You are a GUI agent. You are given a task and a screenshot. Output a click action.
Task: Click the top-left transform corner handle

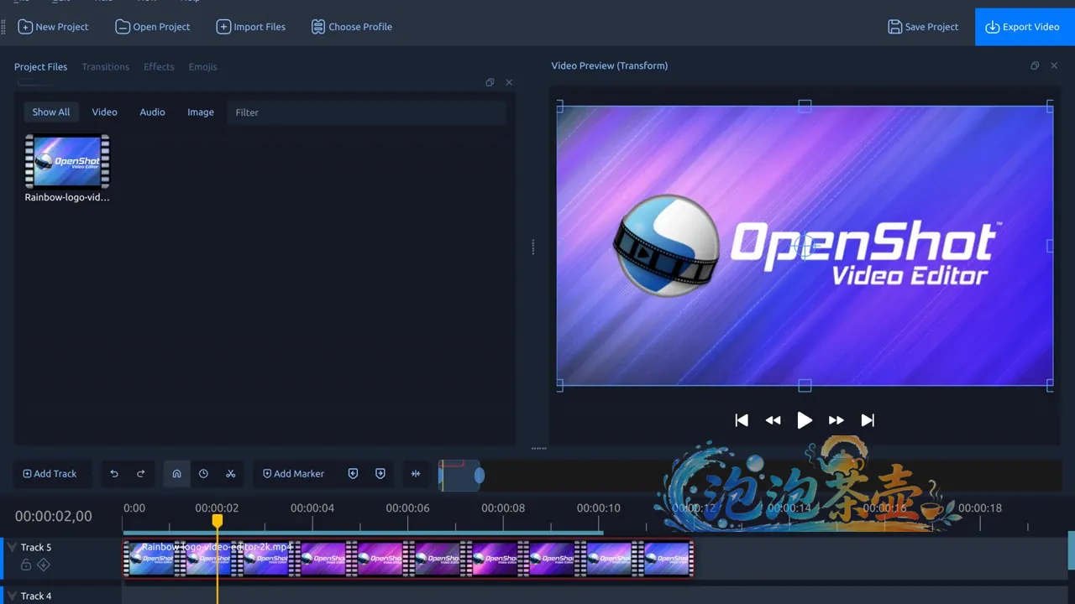(x=560, y=106)
